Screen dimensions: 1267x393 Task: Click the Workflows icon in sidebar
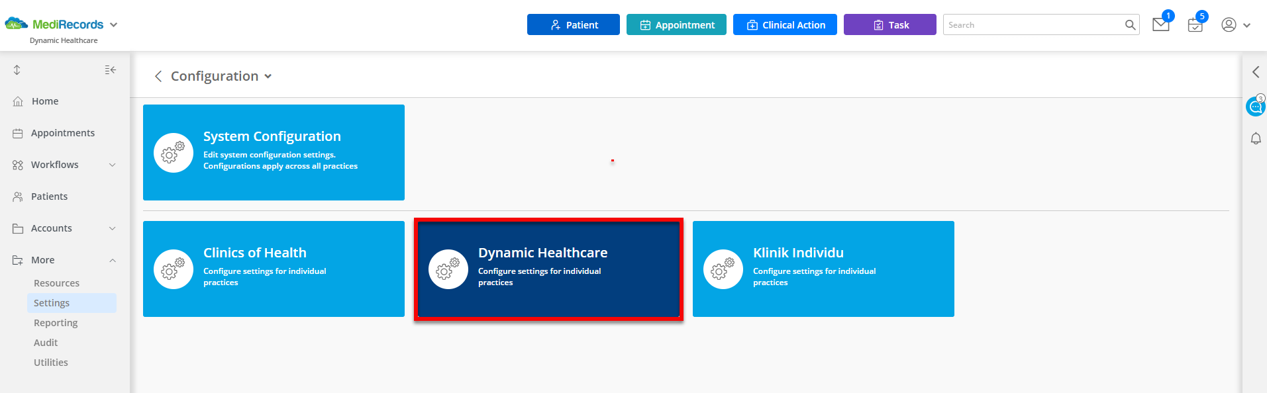(x=18, y=165)
